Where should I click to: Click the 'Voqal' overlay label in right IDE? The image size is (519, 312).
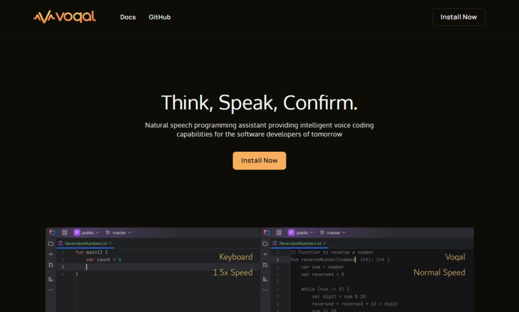point(454,257)
